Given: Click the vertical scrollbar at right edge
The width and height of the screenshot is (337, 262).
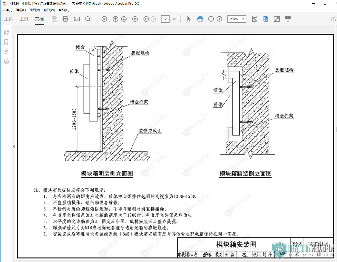Looking at the screenshot, I should pyautogui.click(x=336, y=129).
